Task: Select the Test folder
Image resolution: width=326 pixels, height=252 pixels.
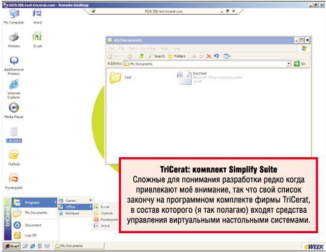Action: [120, 77]
